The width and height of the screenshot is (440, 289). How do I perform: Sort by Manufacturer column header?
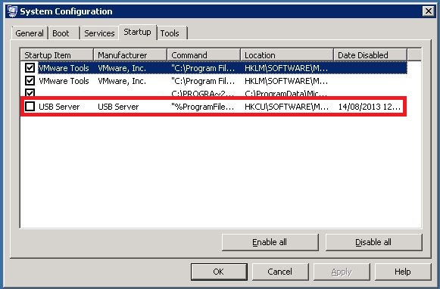coord(130,55)
